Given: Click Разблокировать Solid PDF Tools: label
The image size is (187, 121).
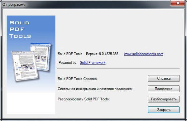Looking at the screenshot, I should pos(84,99).
